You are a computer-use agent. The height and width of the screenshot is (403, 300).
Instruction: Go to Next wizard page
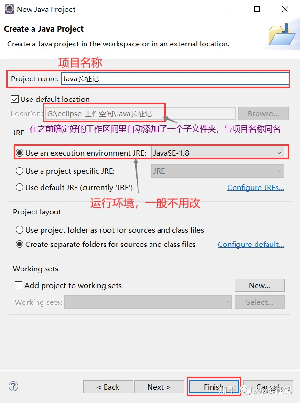point(159,387)
